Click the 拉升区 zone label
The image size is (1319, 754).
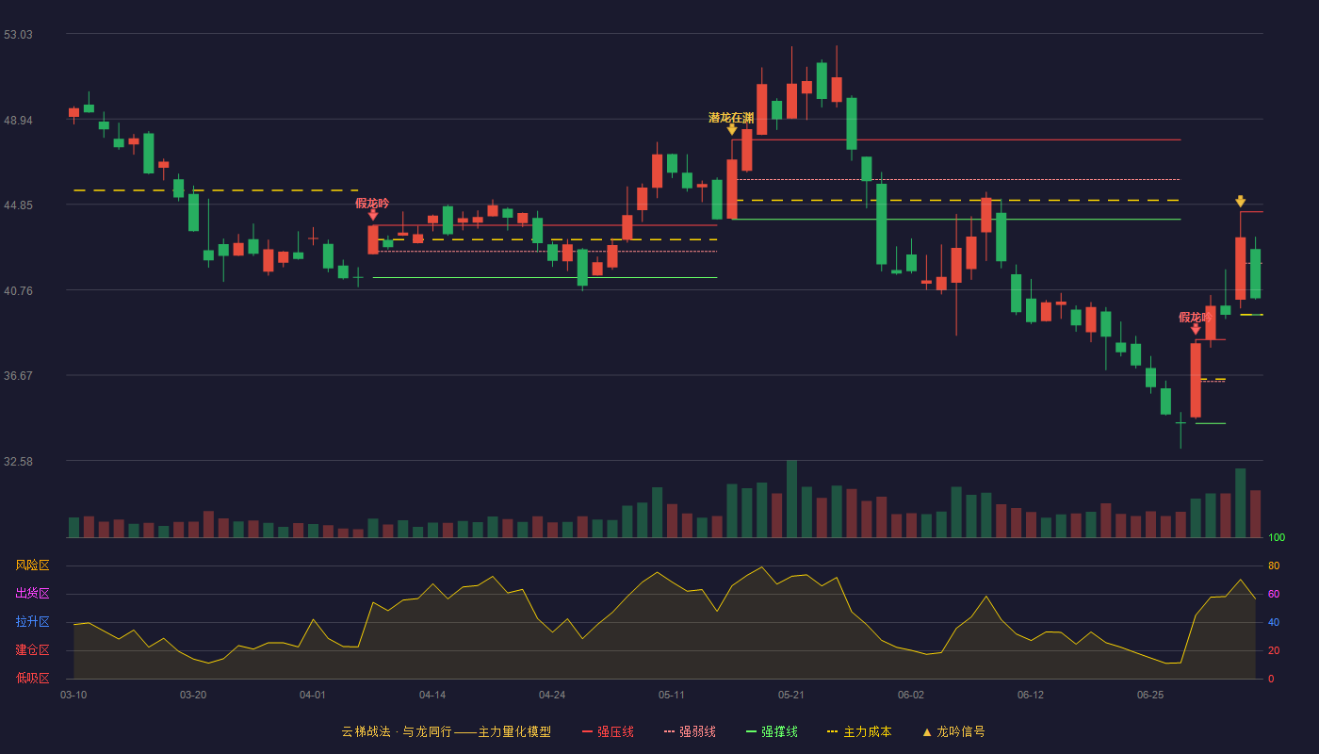32,622
